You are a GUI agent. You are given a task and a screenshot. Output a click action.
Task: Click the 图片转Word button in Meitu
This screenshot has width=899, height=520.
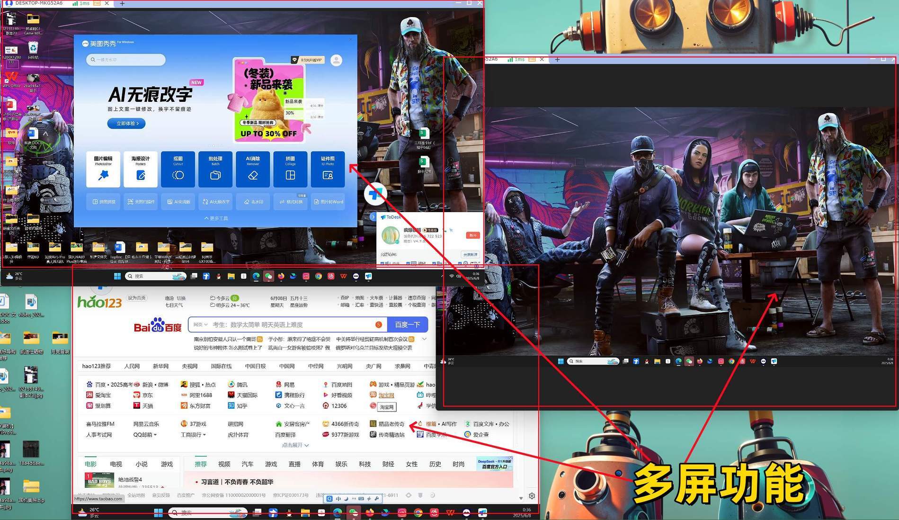coord(328,202)
